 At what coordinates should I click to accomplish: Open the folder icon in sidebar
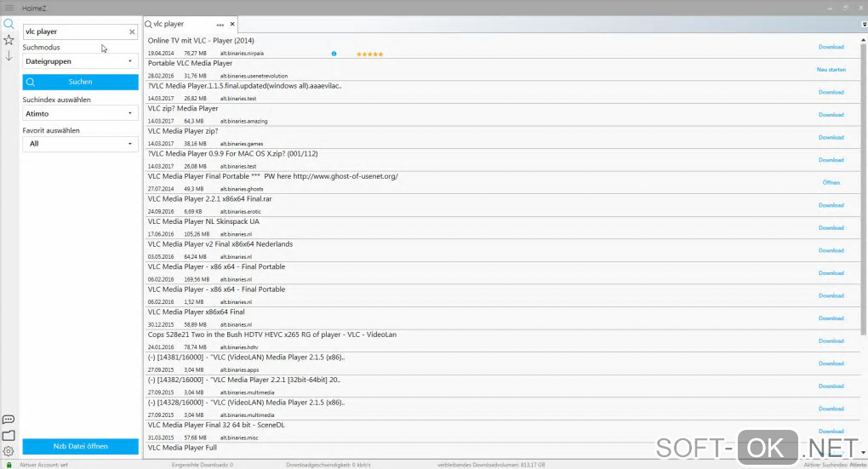(9, 435)
